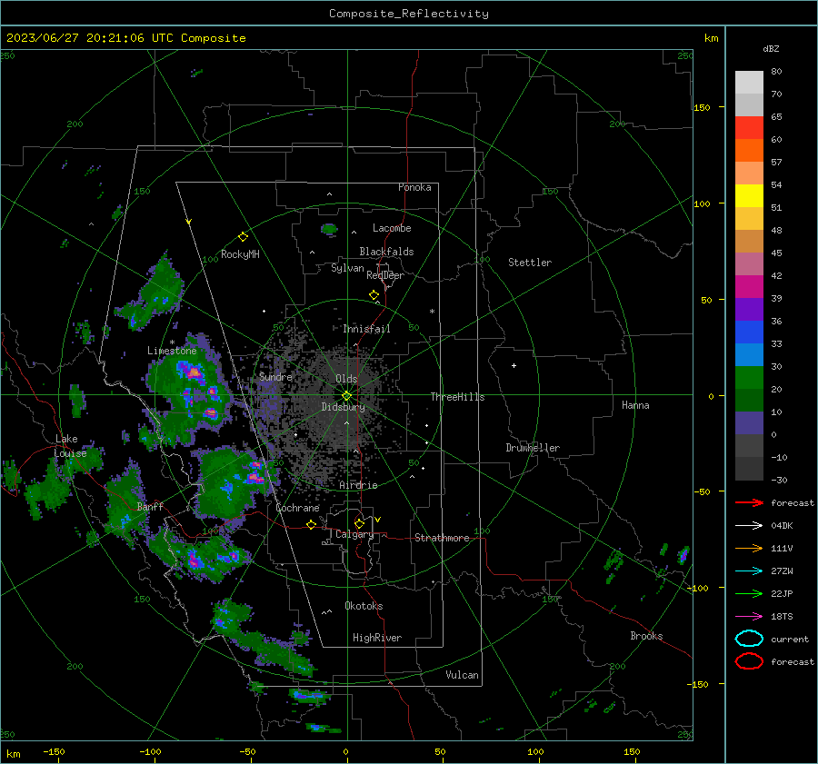Screen dimensions: 818x764
Task: Click the dBZ scale heading
Action: coord(771,49)
